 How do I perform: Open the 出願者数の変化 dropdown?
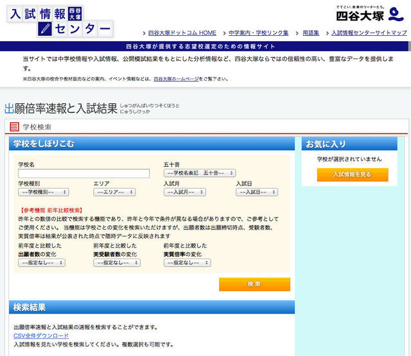42,263
